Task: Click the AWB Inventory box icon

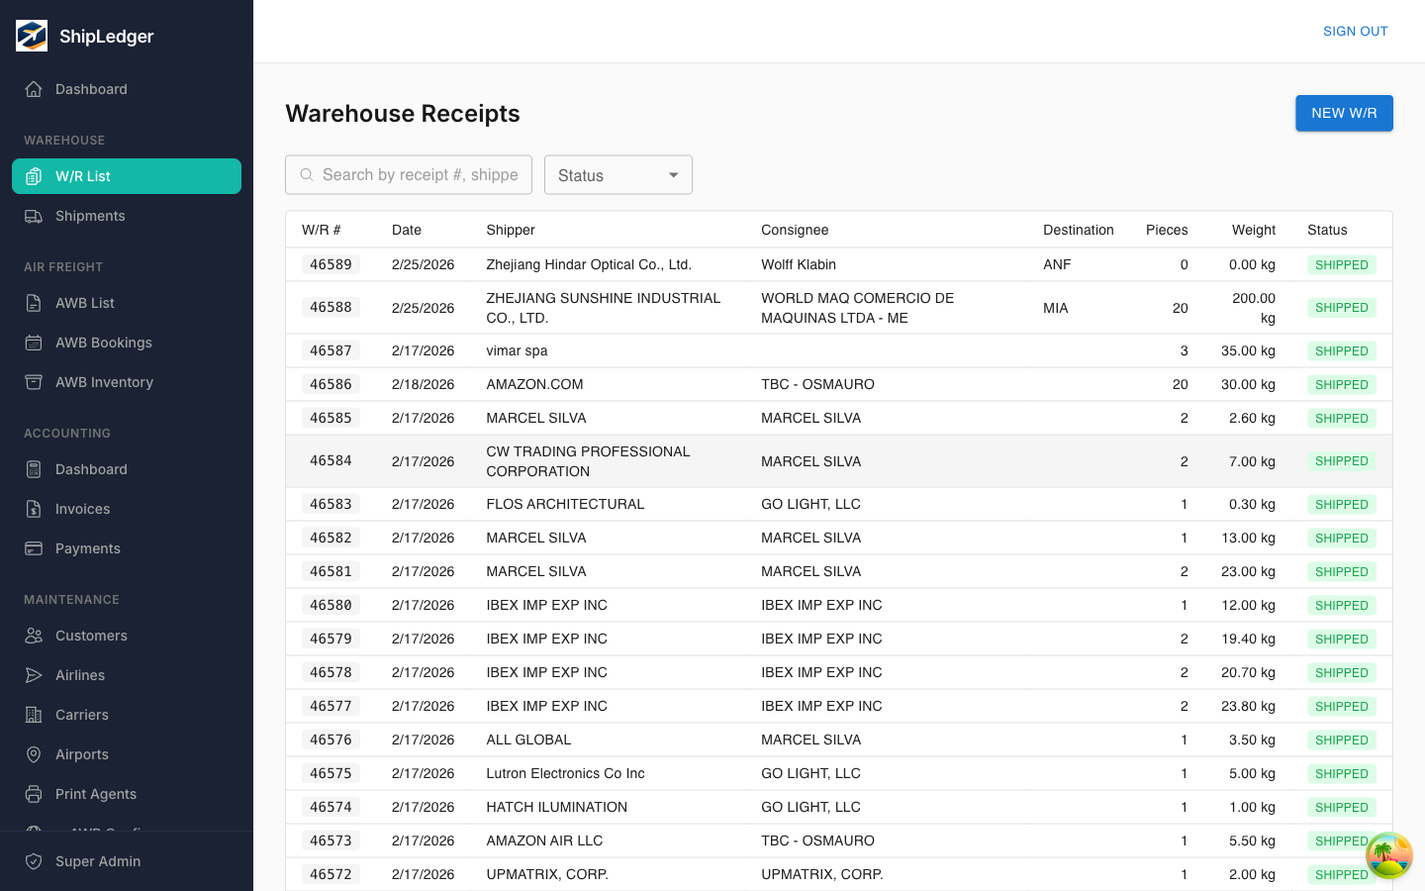Action: click(x=34, y=382)
